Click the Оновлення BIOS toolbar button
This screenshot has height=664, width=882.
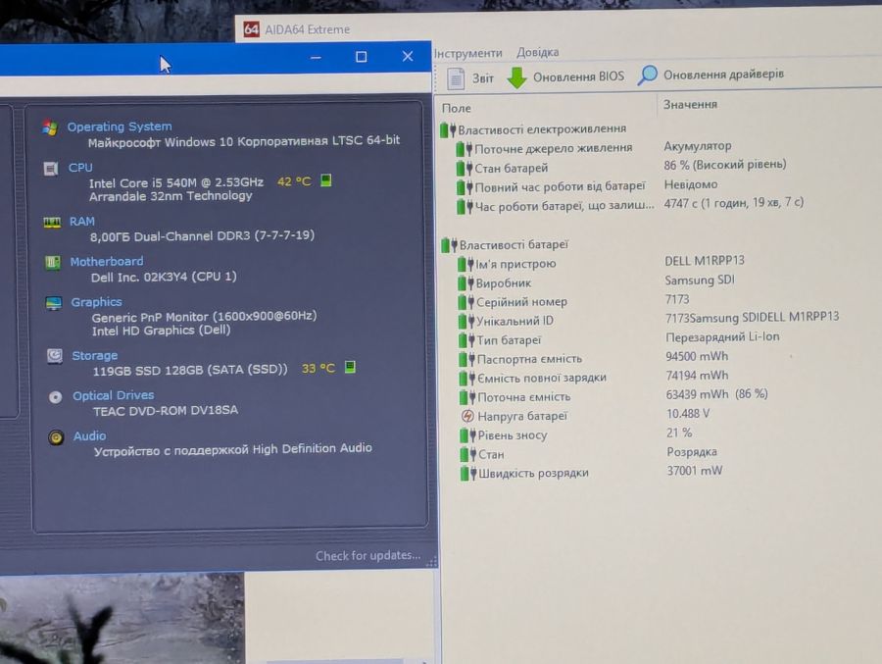click(565, 77)
